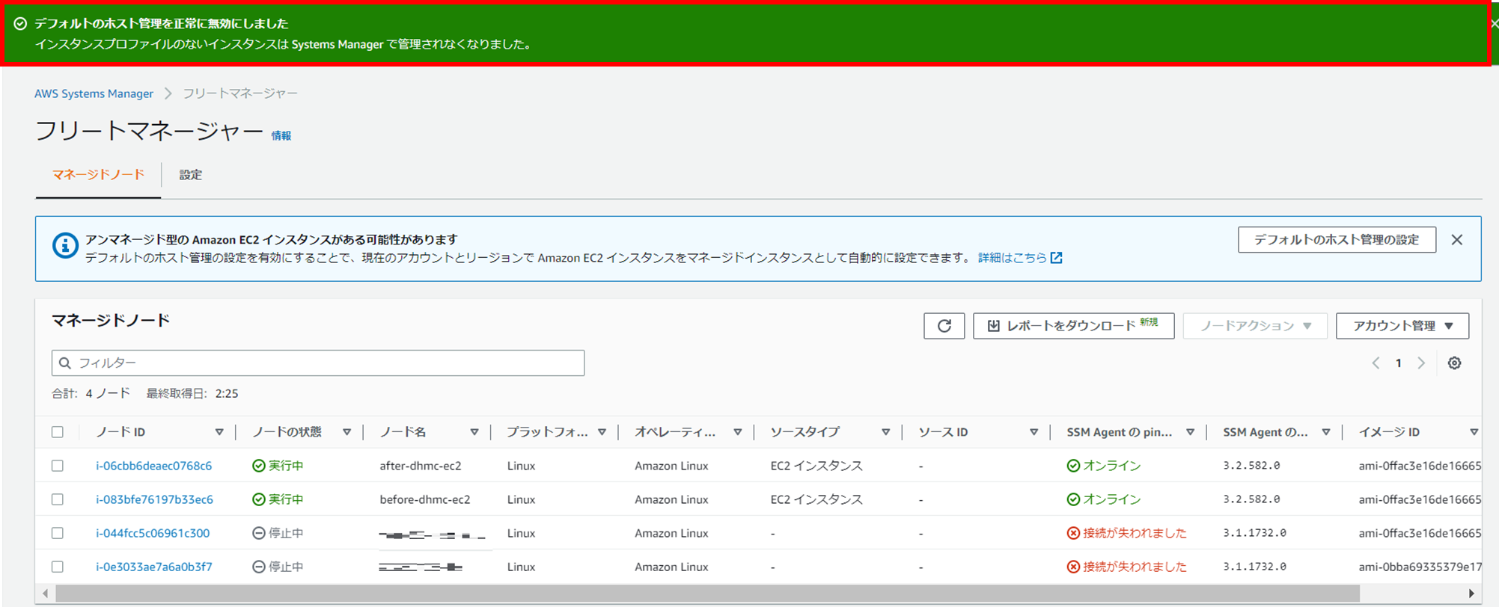Sort by ノード ID column arrow

click(219, 432)
